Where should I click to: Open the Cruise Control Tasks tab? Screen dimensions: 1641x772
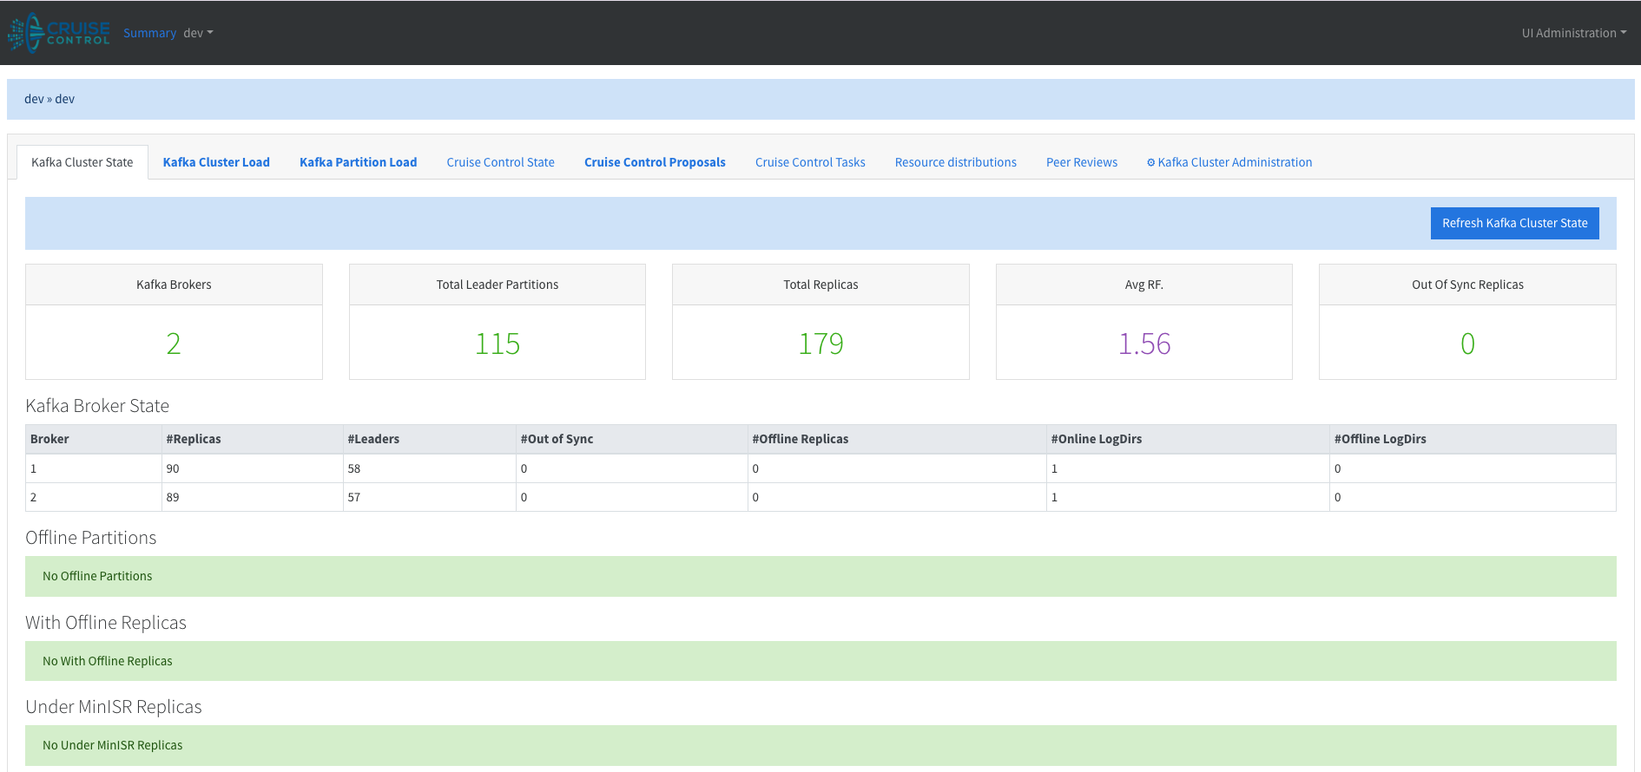click(810, 162)
